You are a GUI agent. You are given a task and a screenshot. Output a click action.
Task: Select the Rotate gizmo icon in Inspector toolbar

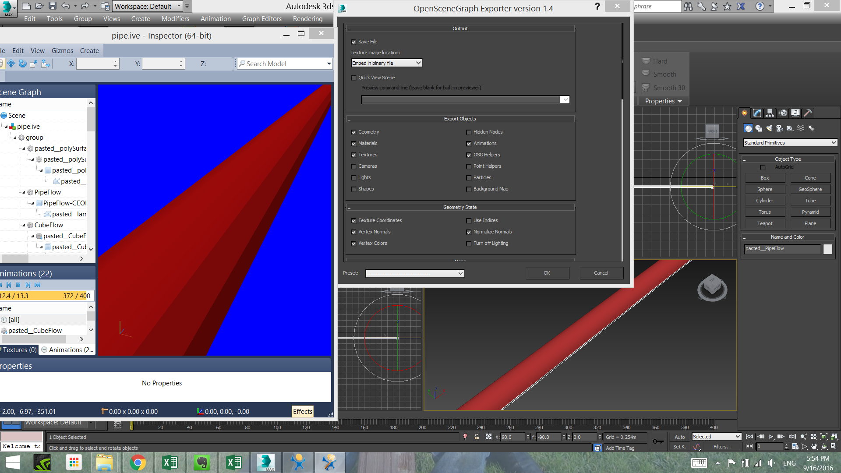(x=22, y=64)
